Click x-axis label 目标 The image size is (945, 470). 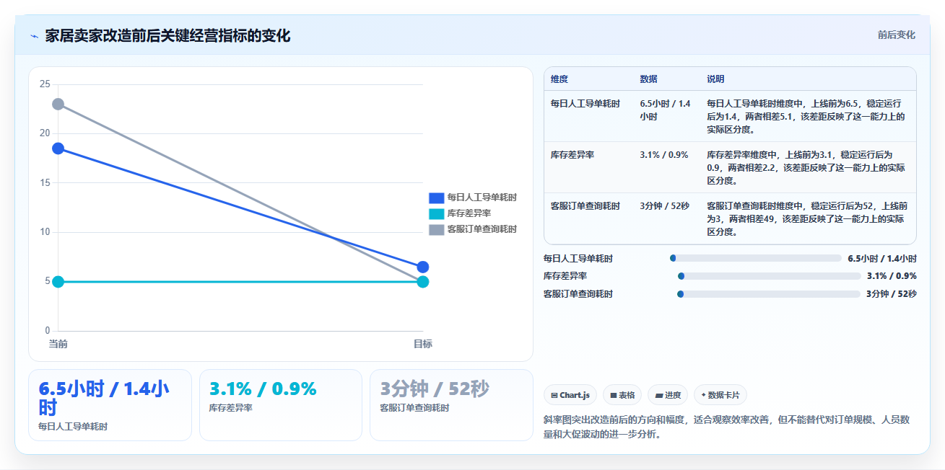click(423, 344)
